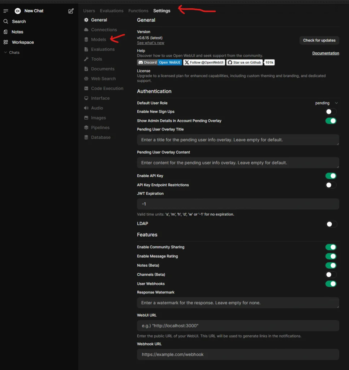Click the Pending User Overlay Content field

[238, 163]
